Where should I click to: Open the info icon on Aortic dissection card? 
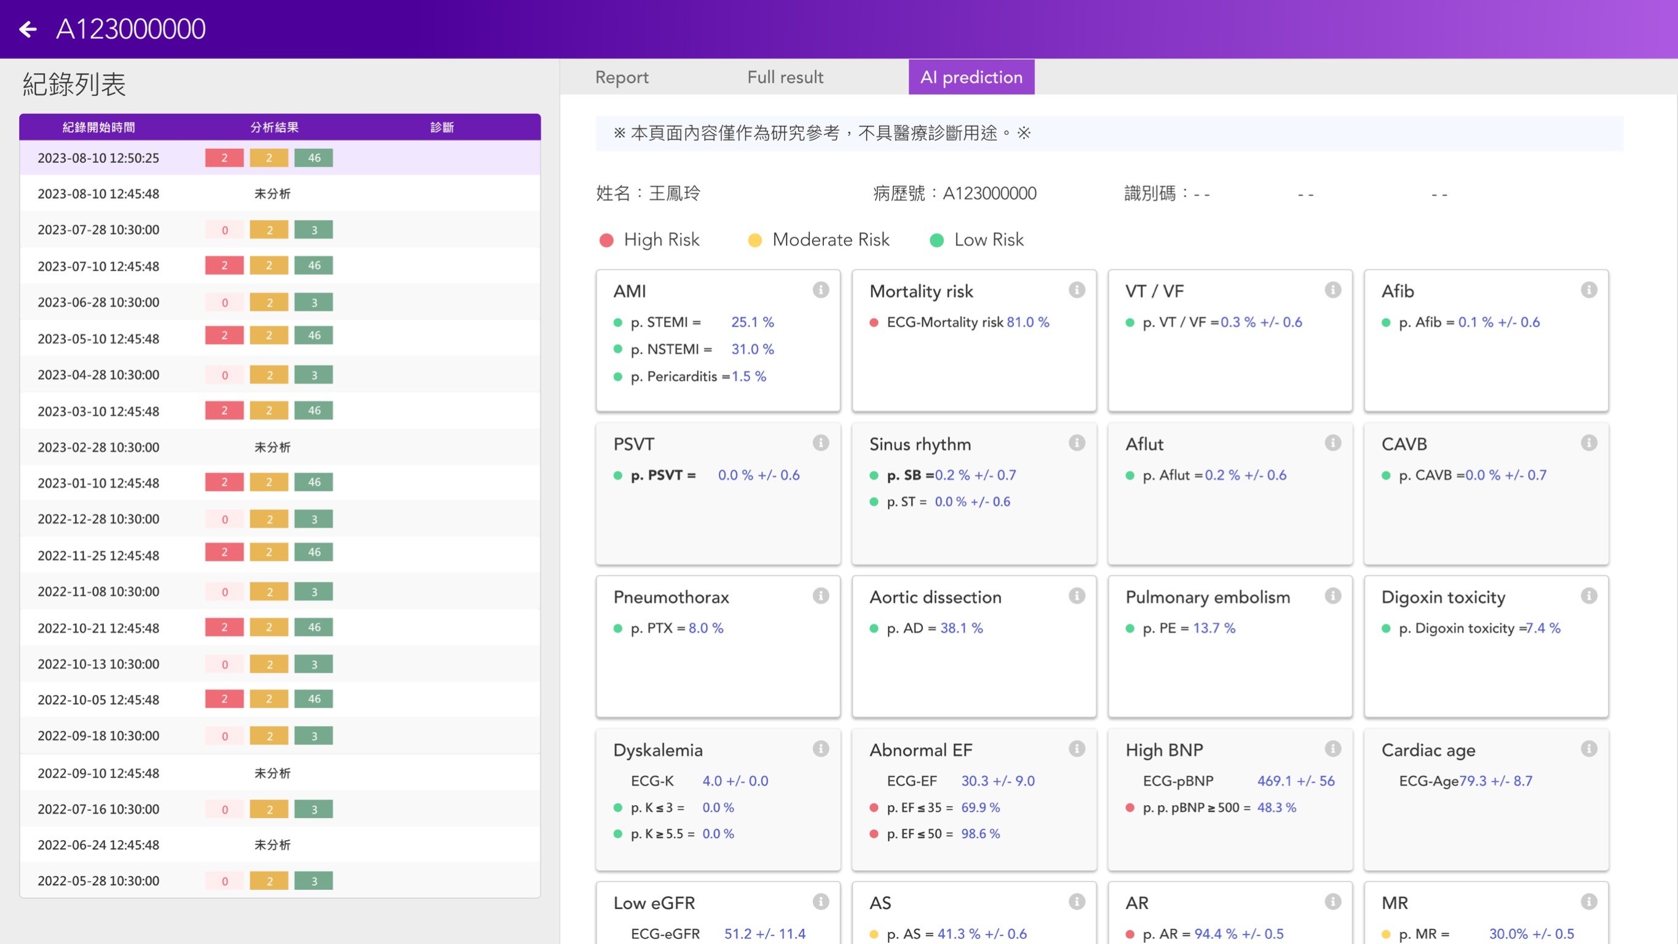tap(1077, 596)
